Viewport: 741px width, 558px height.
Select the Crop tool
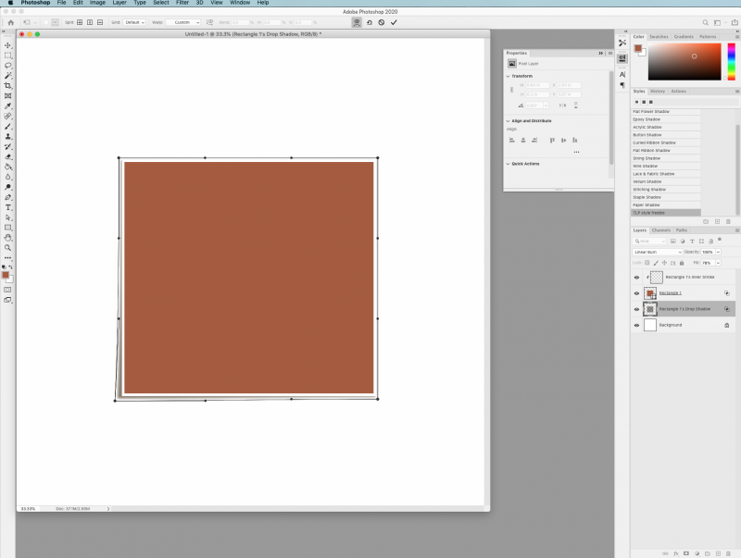[x=8, y=85]
